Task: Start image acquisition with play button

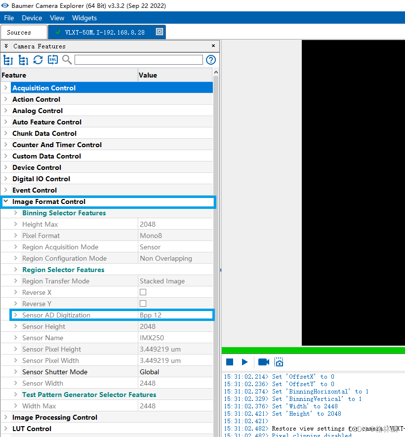Action: tap(244, 362)
